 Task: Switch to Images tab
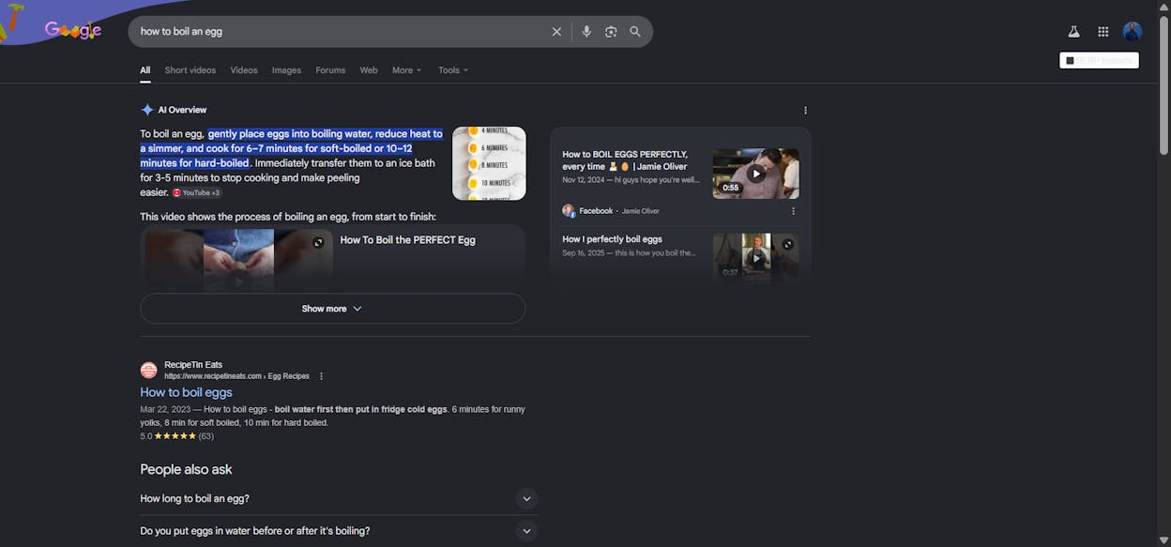(287, 70)
